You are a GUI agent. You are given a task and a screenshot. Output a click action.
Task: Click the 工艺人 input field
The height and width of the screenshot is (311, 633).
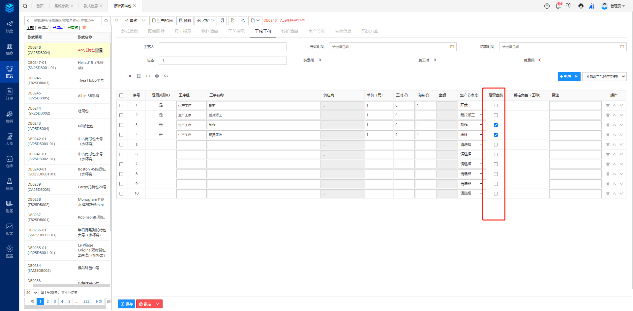tap(223, 47)
